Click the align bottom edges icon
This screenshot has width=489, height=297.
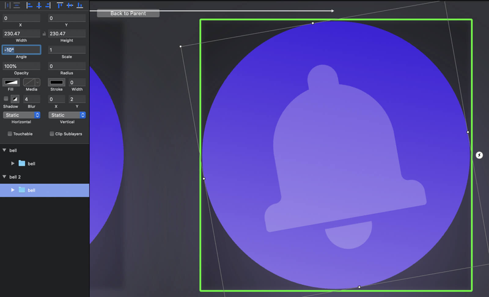pos(80,5)
